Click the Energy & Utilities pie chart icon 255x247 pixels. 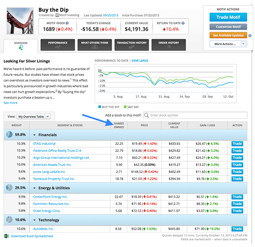(9, 188)
